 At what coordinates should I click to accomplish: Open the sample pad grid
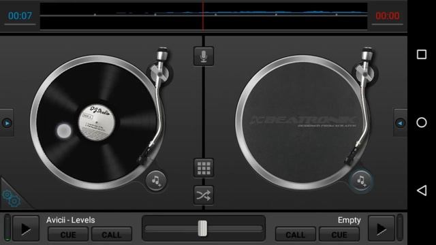click(204, 168)
